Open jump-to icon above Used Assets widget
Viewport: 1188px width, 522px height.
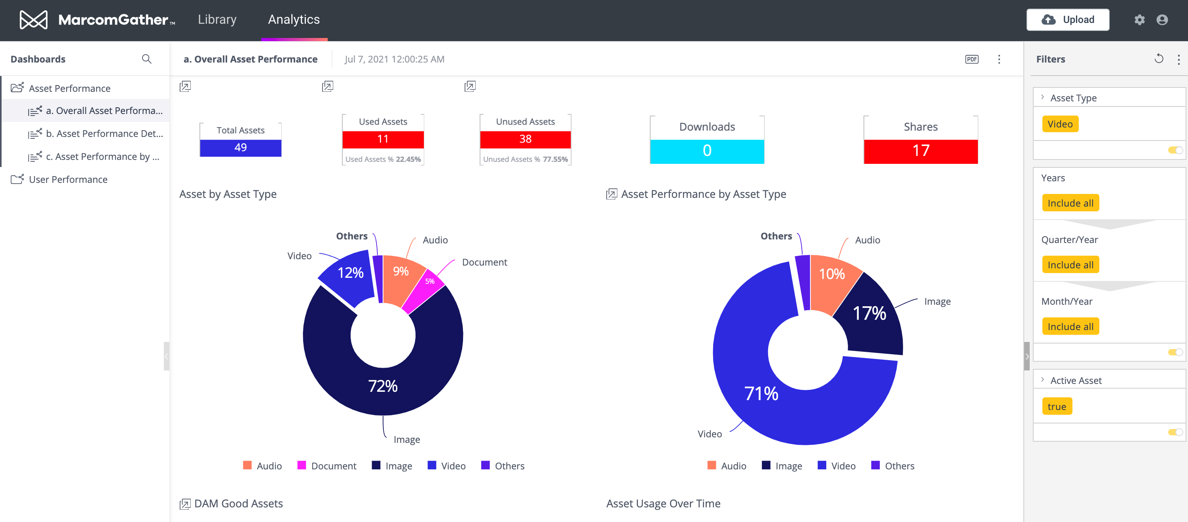327,86
